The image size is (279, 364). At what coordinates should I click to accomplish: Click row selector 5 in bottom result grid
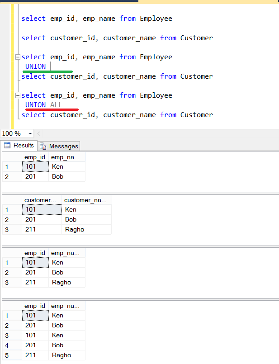(6, 355)
